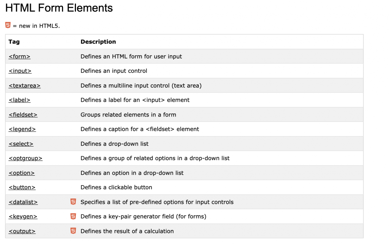
Task: Open the <button> tag link
Action: [22, 187]
